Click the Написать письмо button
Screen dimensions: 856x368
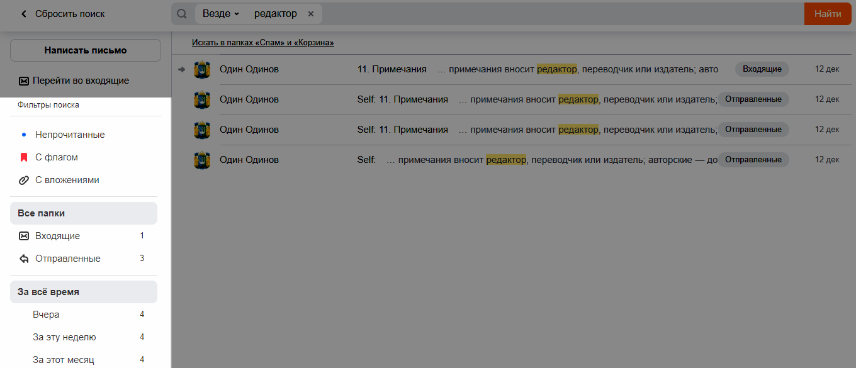coord(86,50)
